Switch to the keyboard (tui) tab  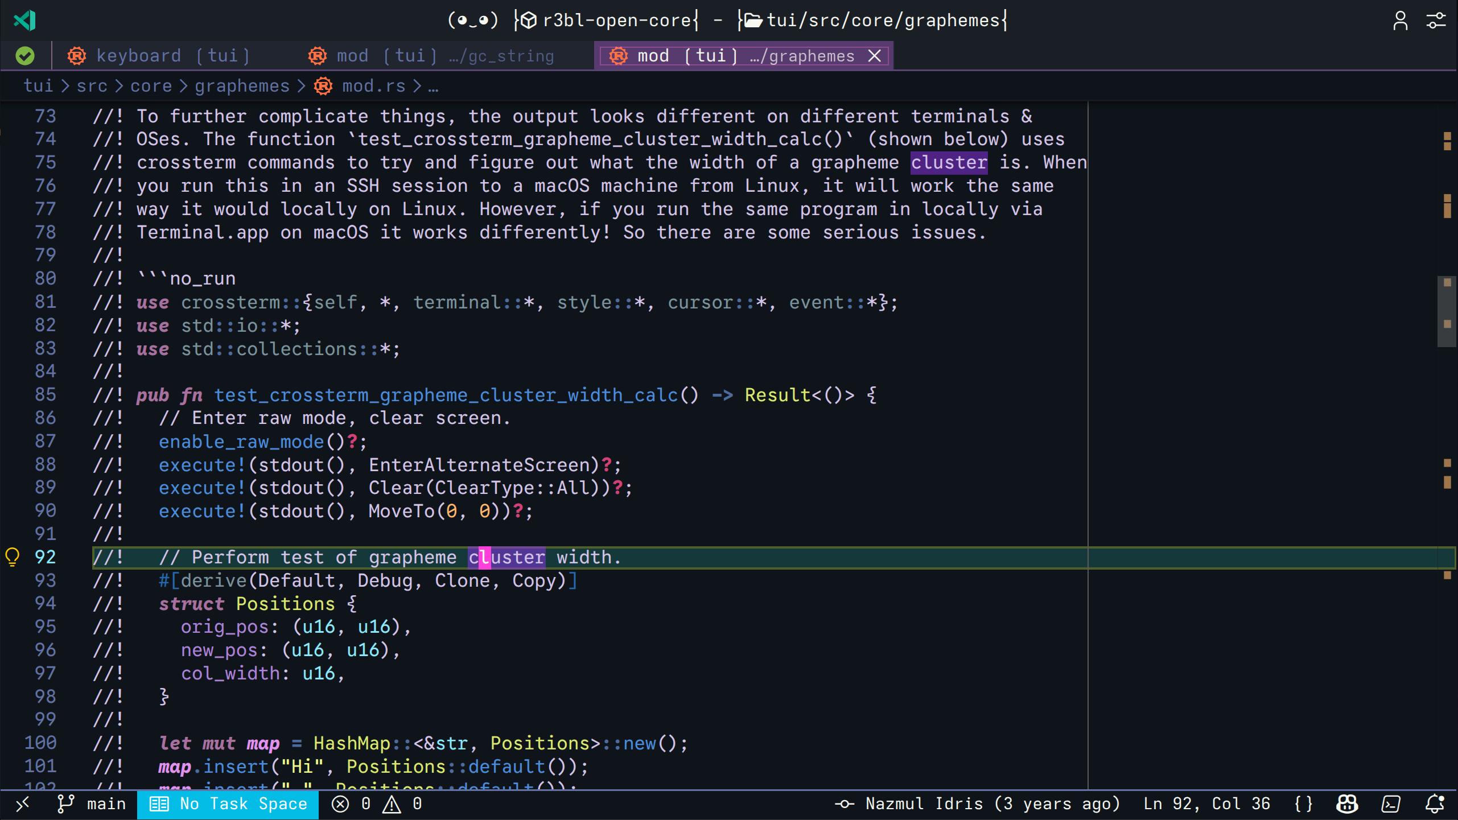(x=159, y=55)
